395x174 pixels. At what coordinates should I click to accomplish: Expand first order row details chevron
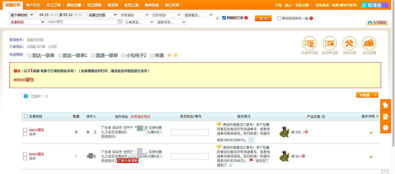(371, 133)
